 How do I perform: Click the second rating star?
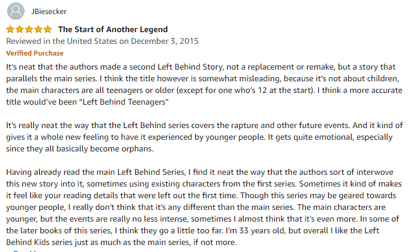click(19, 29)
